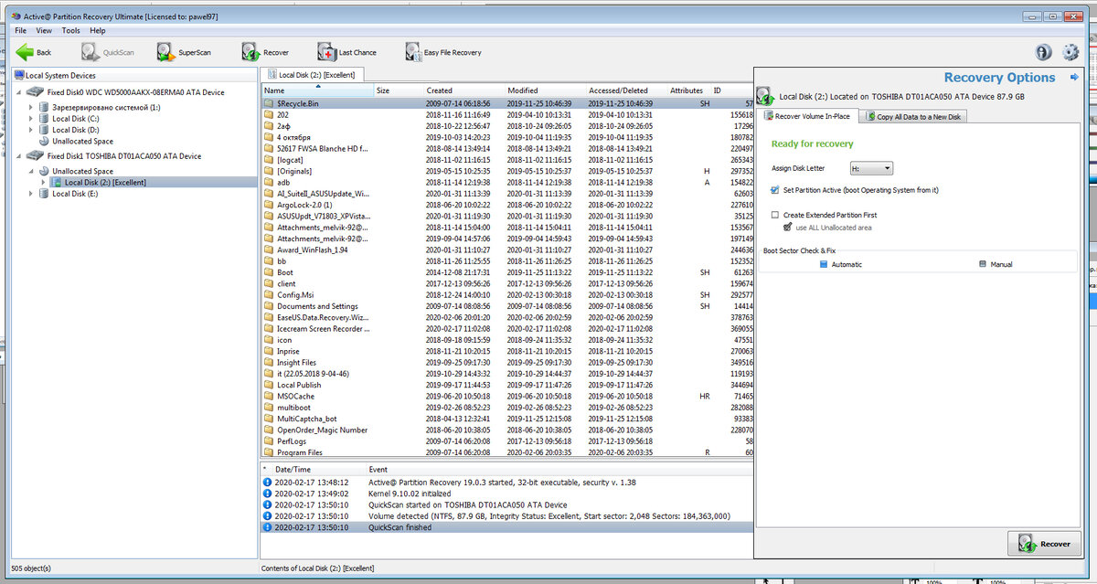Sort file list by Size column

(x=398, y=90)
